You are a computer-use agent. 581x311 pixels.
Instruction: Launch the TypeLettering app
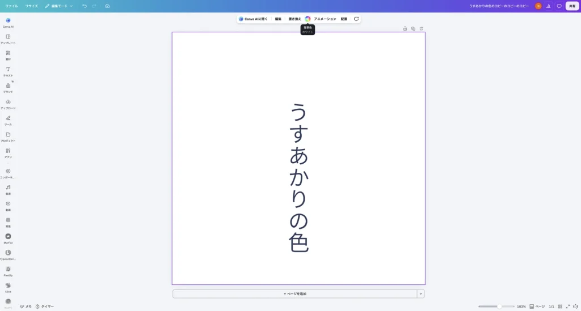click(8, 254)
